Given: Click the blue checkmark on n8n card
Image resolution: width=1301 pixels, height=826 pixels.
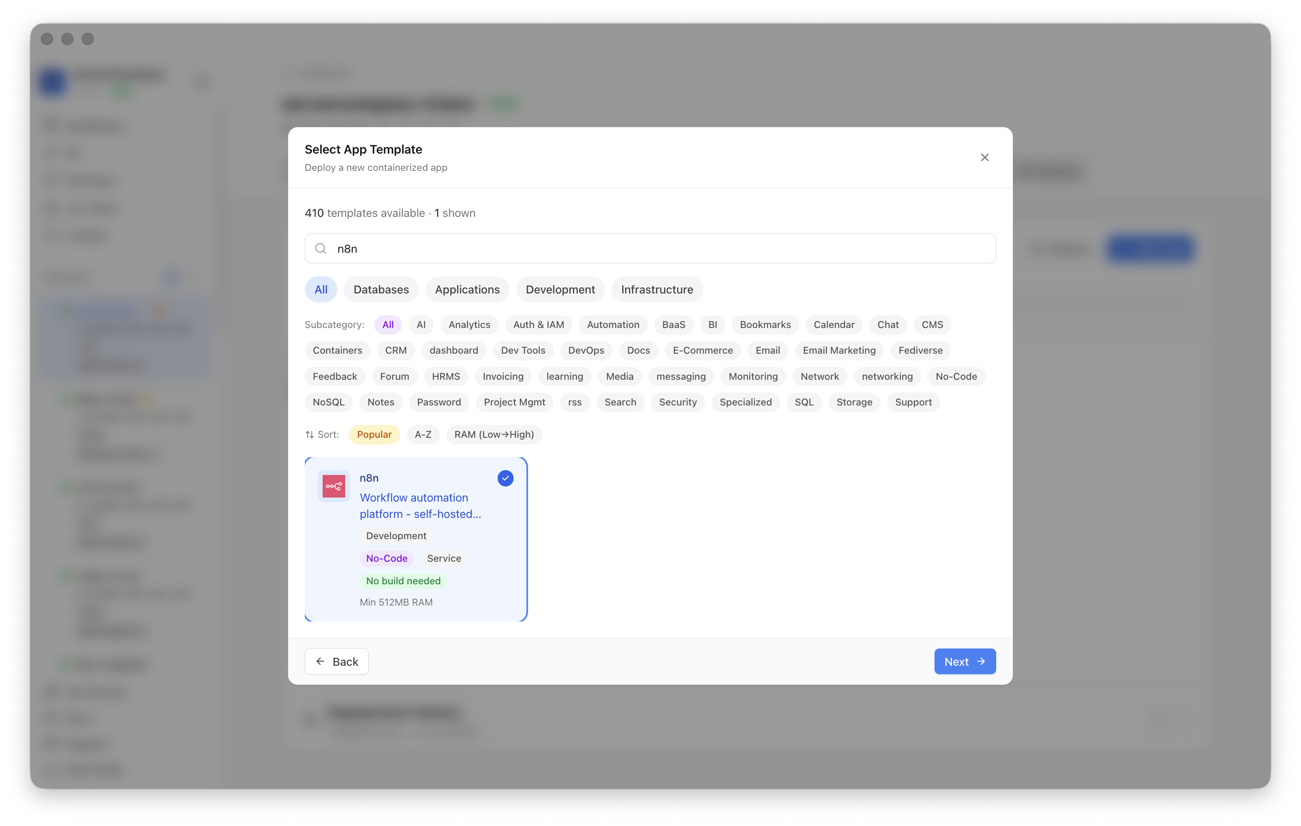Looking at the screenshot, I should [505, 478].
